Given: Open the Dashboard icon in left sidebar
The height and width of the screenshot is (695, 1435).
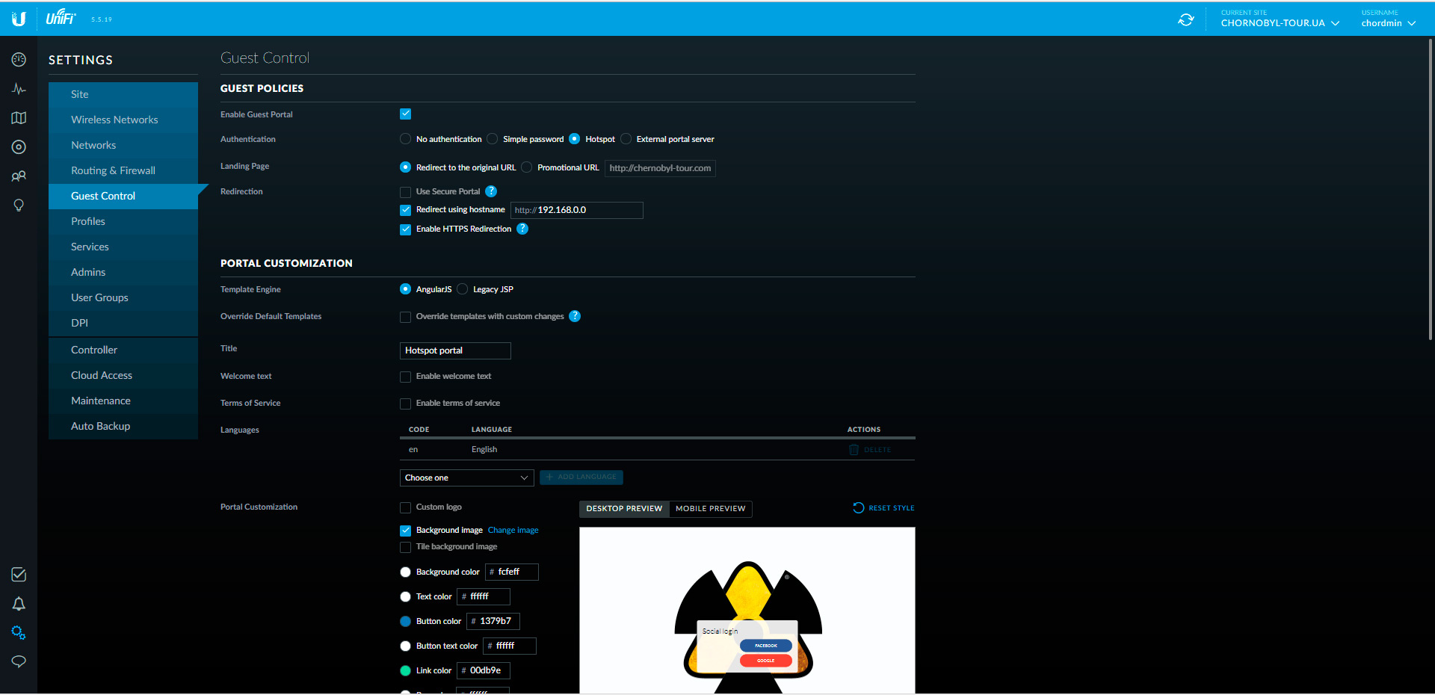Looking at the screenshot, I should (19, 60).
